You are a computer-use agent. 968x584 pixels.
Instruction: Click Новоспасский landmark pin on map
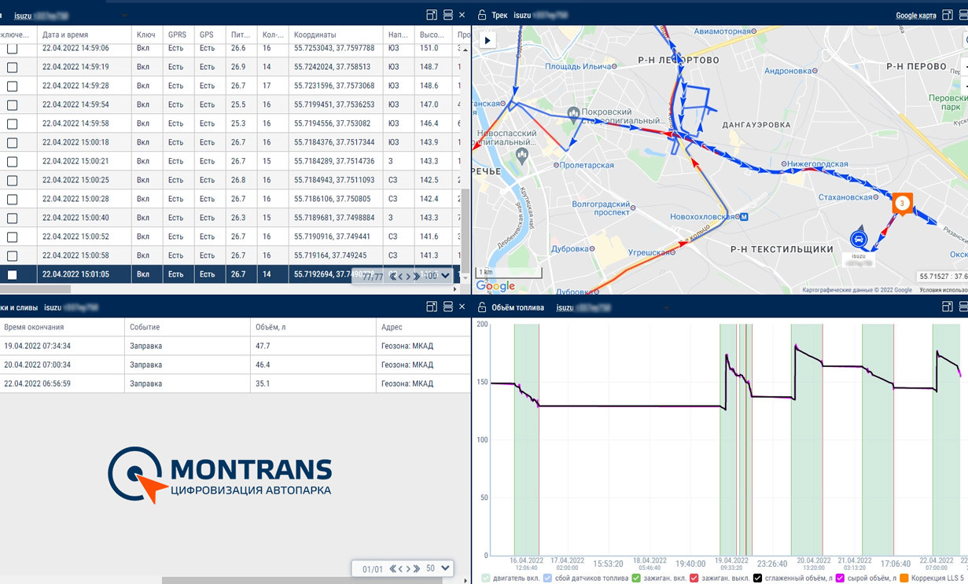pos(521,156)
